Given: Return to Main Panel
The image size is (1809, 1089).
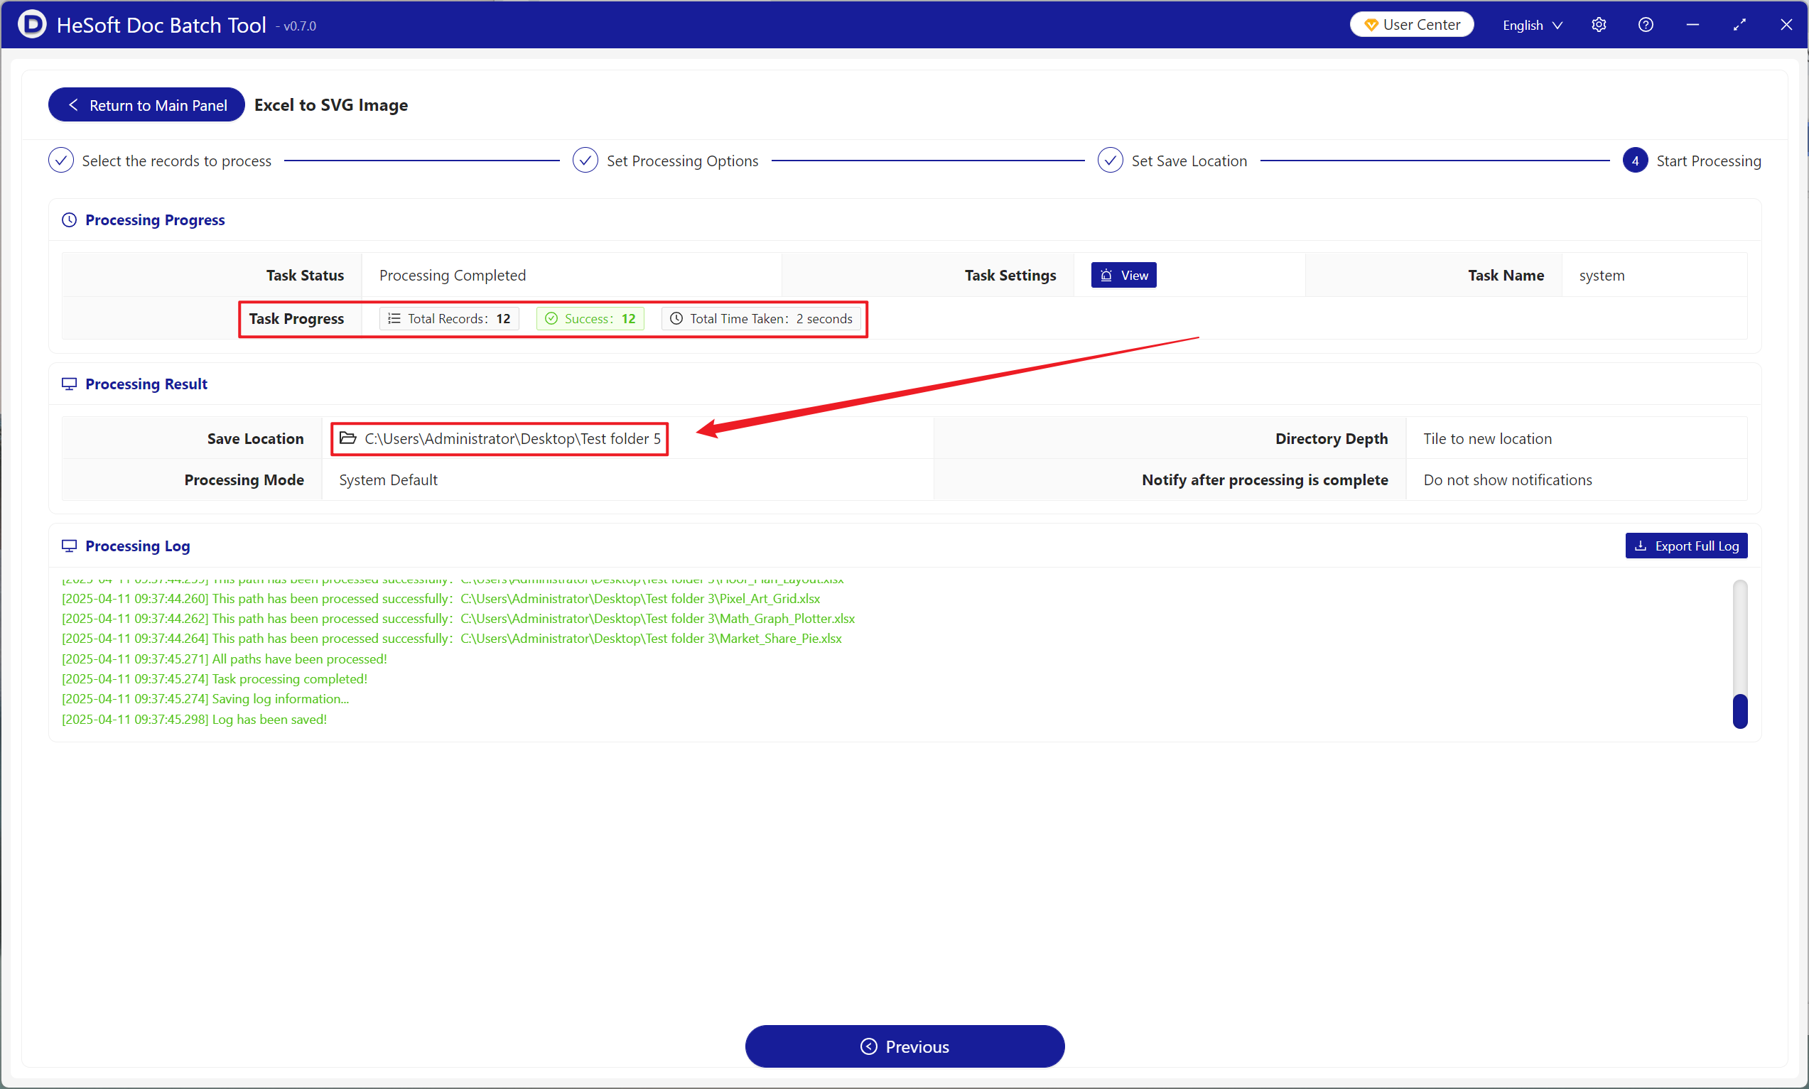Looking at the screenshot, I should tap(147, 105).
